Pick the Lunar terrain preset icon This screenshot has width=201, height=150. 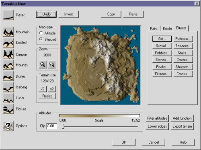tap(8, 98)
